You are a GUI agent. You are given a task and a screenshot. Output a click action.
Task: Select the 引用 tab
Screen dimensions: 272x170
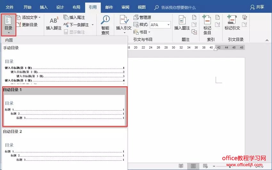pos(93,7)
